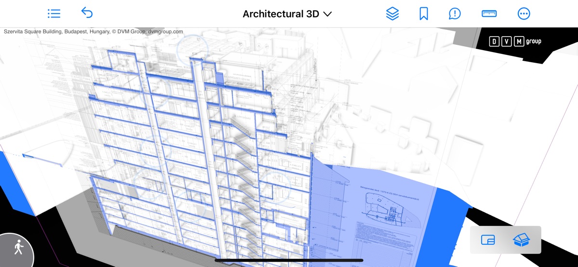
Task: Tap the home indicator bar
Action: 289,260
